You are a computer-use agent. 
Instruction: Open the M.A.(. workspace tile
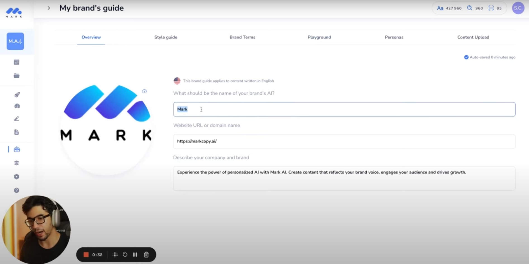[15, 41]
